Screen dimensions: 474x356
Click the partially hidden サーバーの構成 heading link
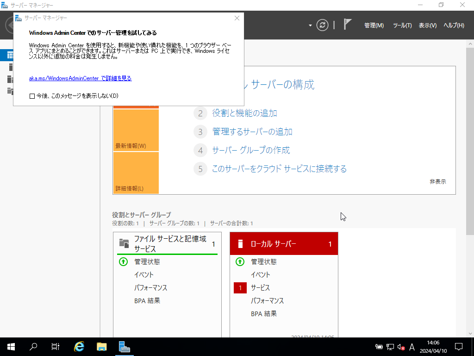coord(279,84)
